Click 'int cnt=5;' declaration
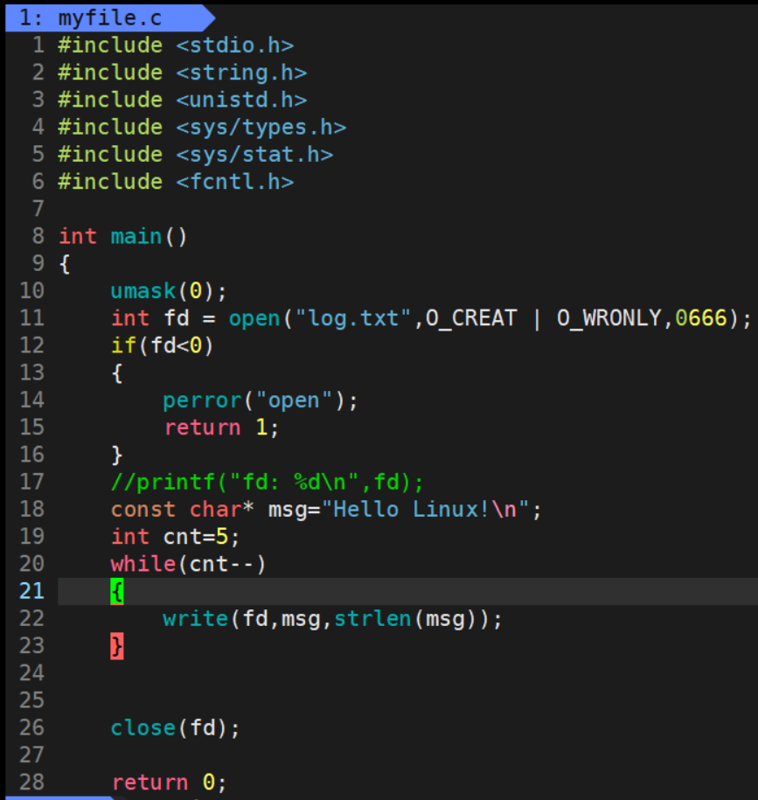 click(x=176, y=537)
